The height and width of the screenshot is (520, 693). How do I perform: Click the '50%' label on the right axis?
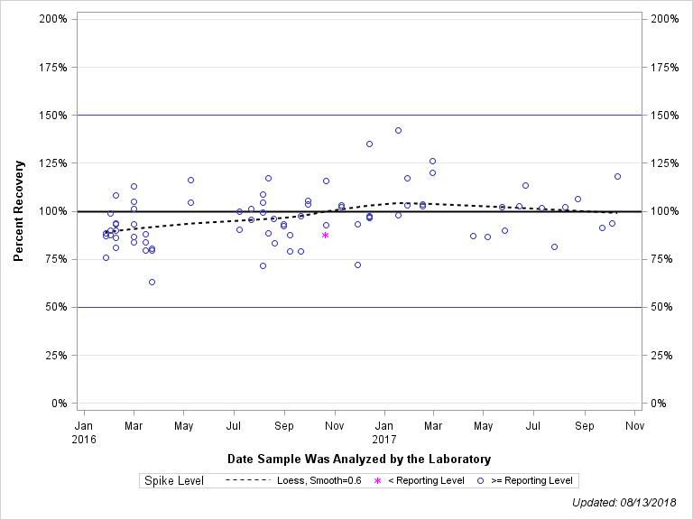tap(661, 307)
